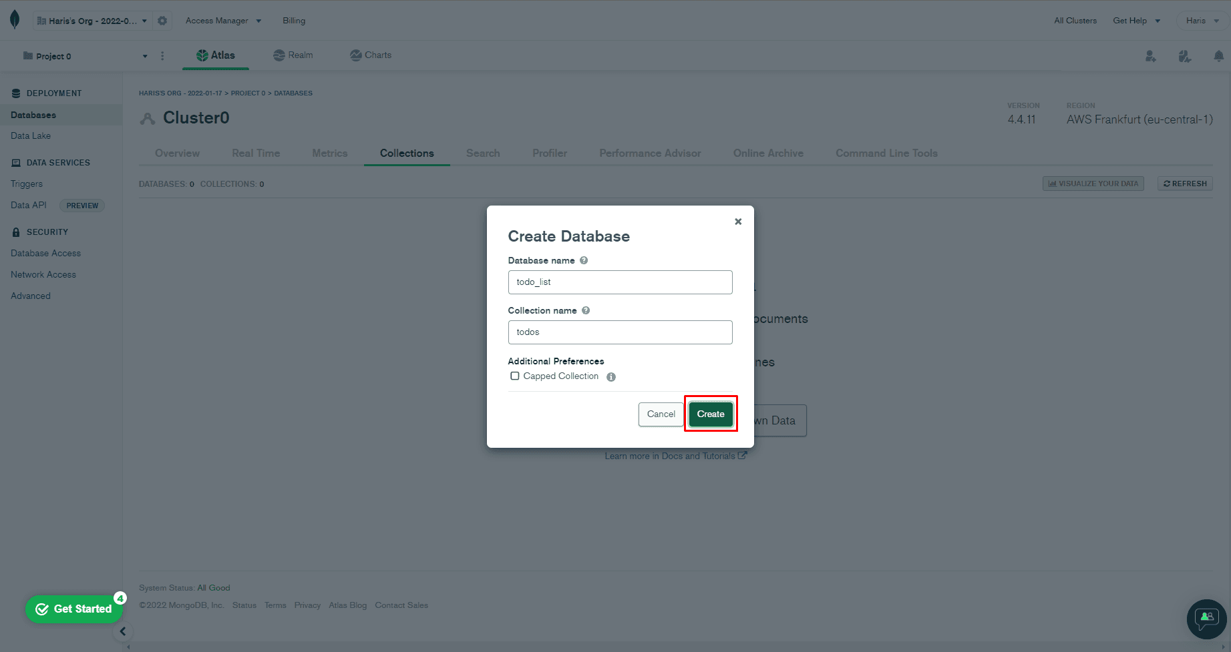The width and height of the screenshot is (1231, 652).
Task: Open the Real Time tab
Action: tap(256, 153)
